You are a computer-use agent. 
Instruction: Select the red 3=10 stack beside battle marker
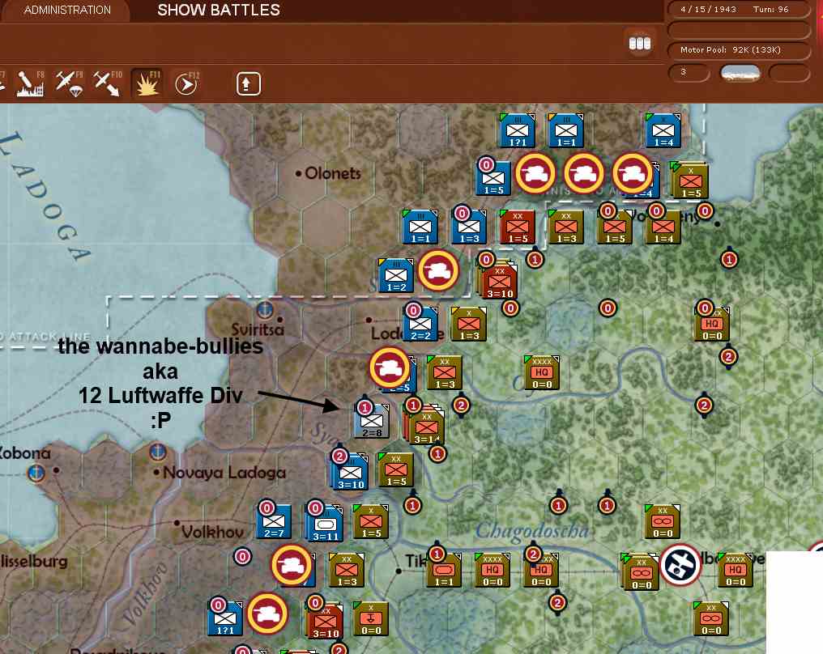(x=497, y=281)
